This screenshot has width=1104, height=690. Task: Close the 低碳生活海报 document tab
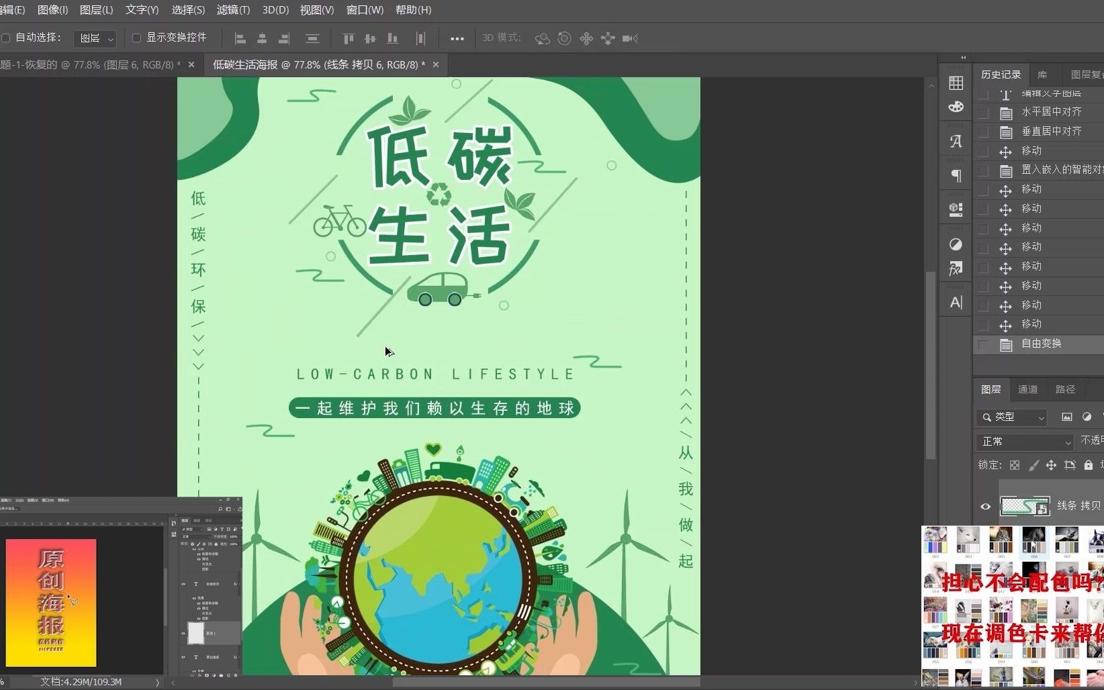click(436, 65)
